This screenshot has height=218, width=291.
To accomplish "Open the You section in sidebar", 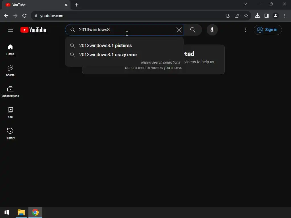I will click(10, 112).
